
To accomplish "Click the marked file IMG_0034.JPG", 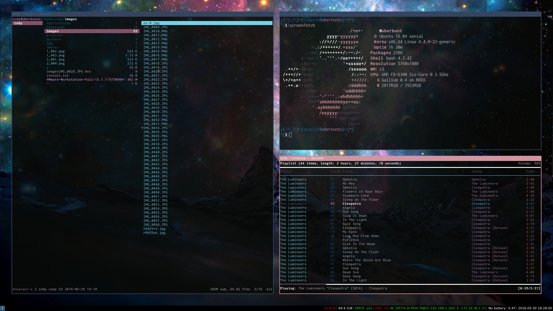I will pyautogui.click(x=155, y=128).
